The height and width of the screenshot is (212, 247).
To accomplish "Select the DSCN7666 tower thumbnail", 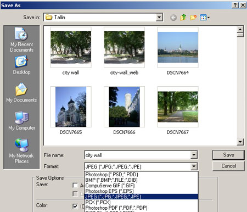I will tap(124, 107).
